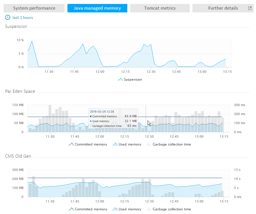Click the "Suspension" section heading
The image size is (256, 214).
point(16,27)
